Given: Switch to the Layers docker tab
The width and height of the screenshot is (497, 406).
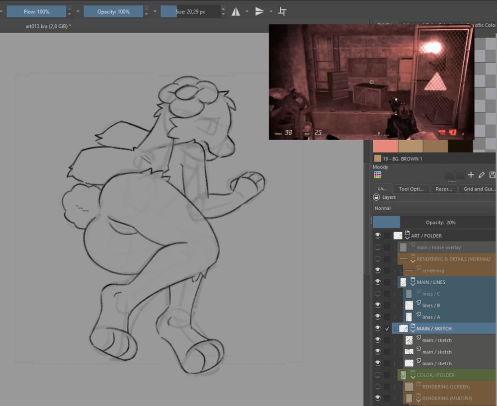Looking at the screenshot, I should [x=383, y=188].
